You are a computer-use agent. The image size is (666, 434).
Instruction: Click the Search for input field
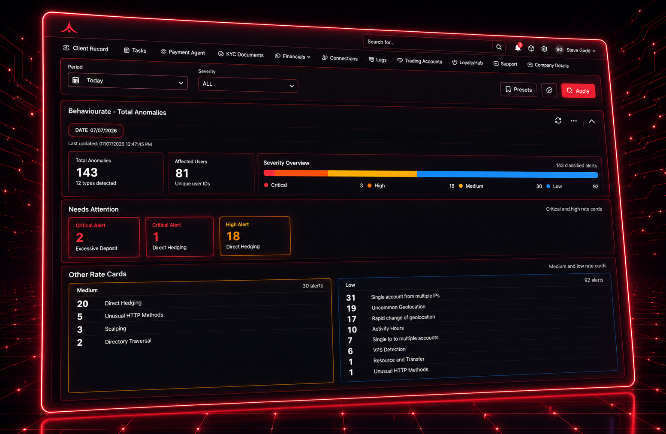coord(428,43)
